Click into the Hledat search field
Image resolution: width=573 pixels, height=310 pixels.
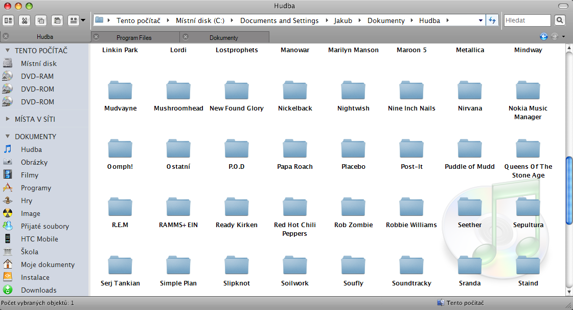click(527, 20)
